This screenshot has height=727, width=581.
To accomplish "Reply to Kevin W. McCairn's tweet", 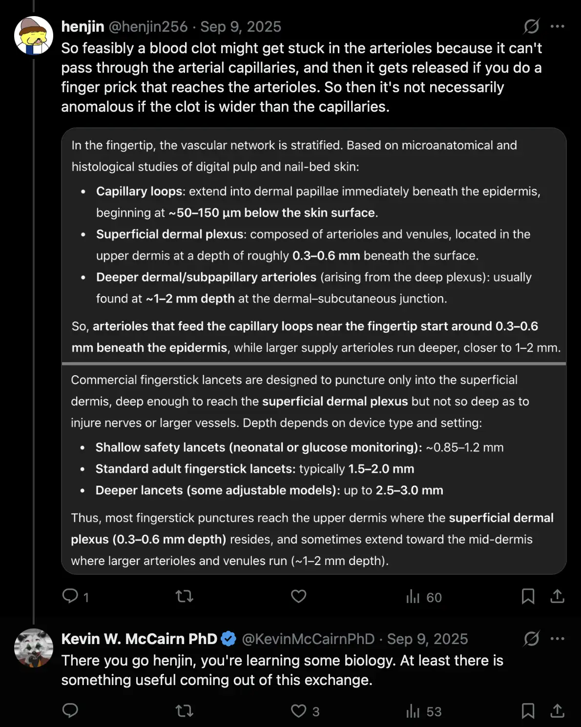I will click(x=70, y=711).
